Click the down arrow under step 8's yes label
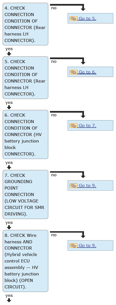Image resolution: width=116 pixels, height=305 pixels. (9, 300)
